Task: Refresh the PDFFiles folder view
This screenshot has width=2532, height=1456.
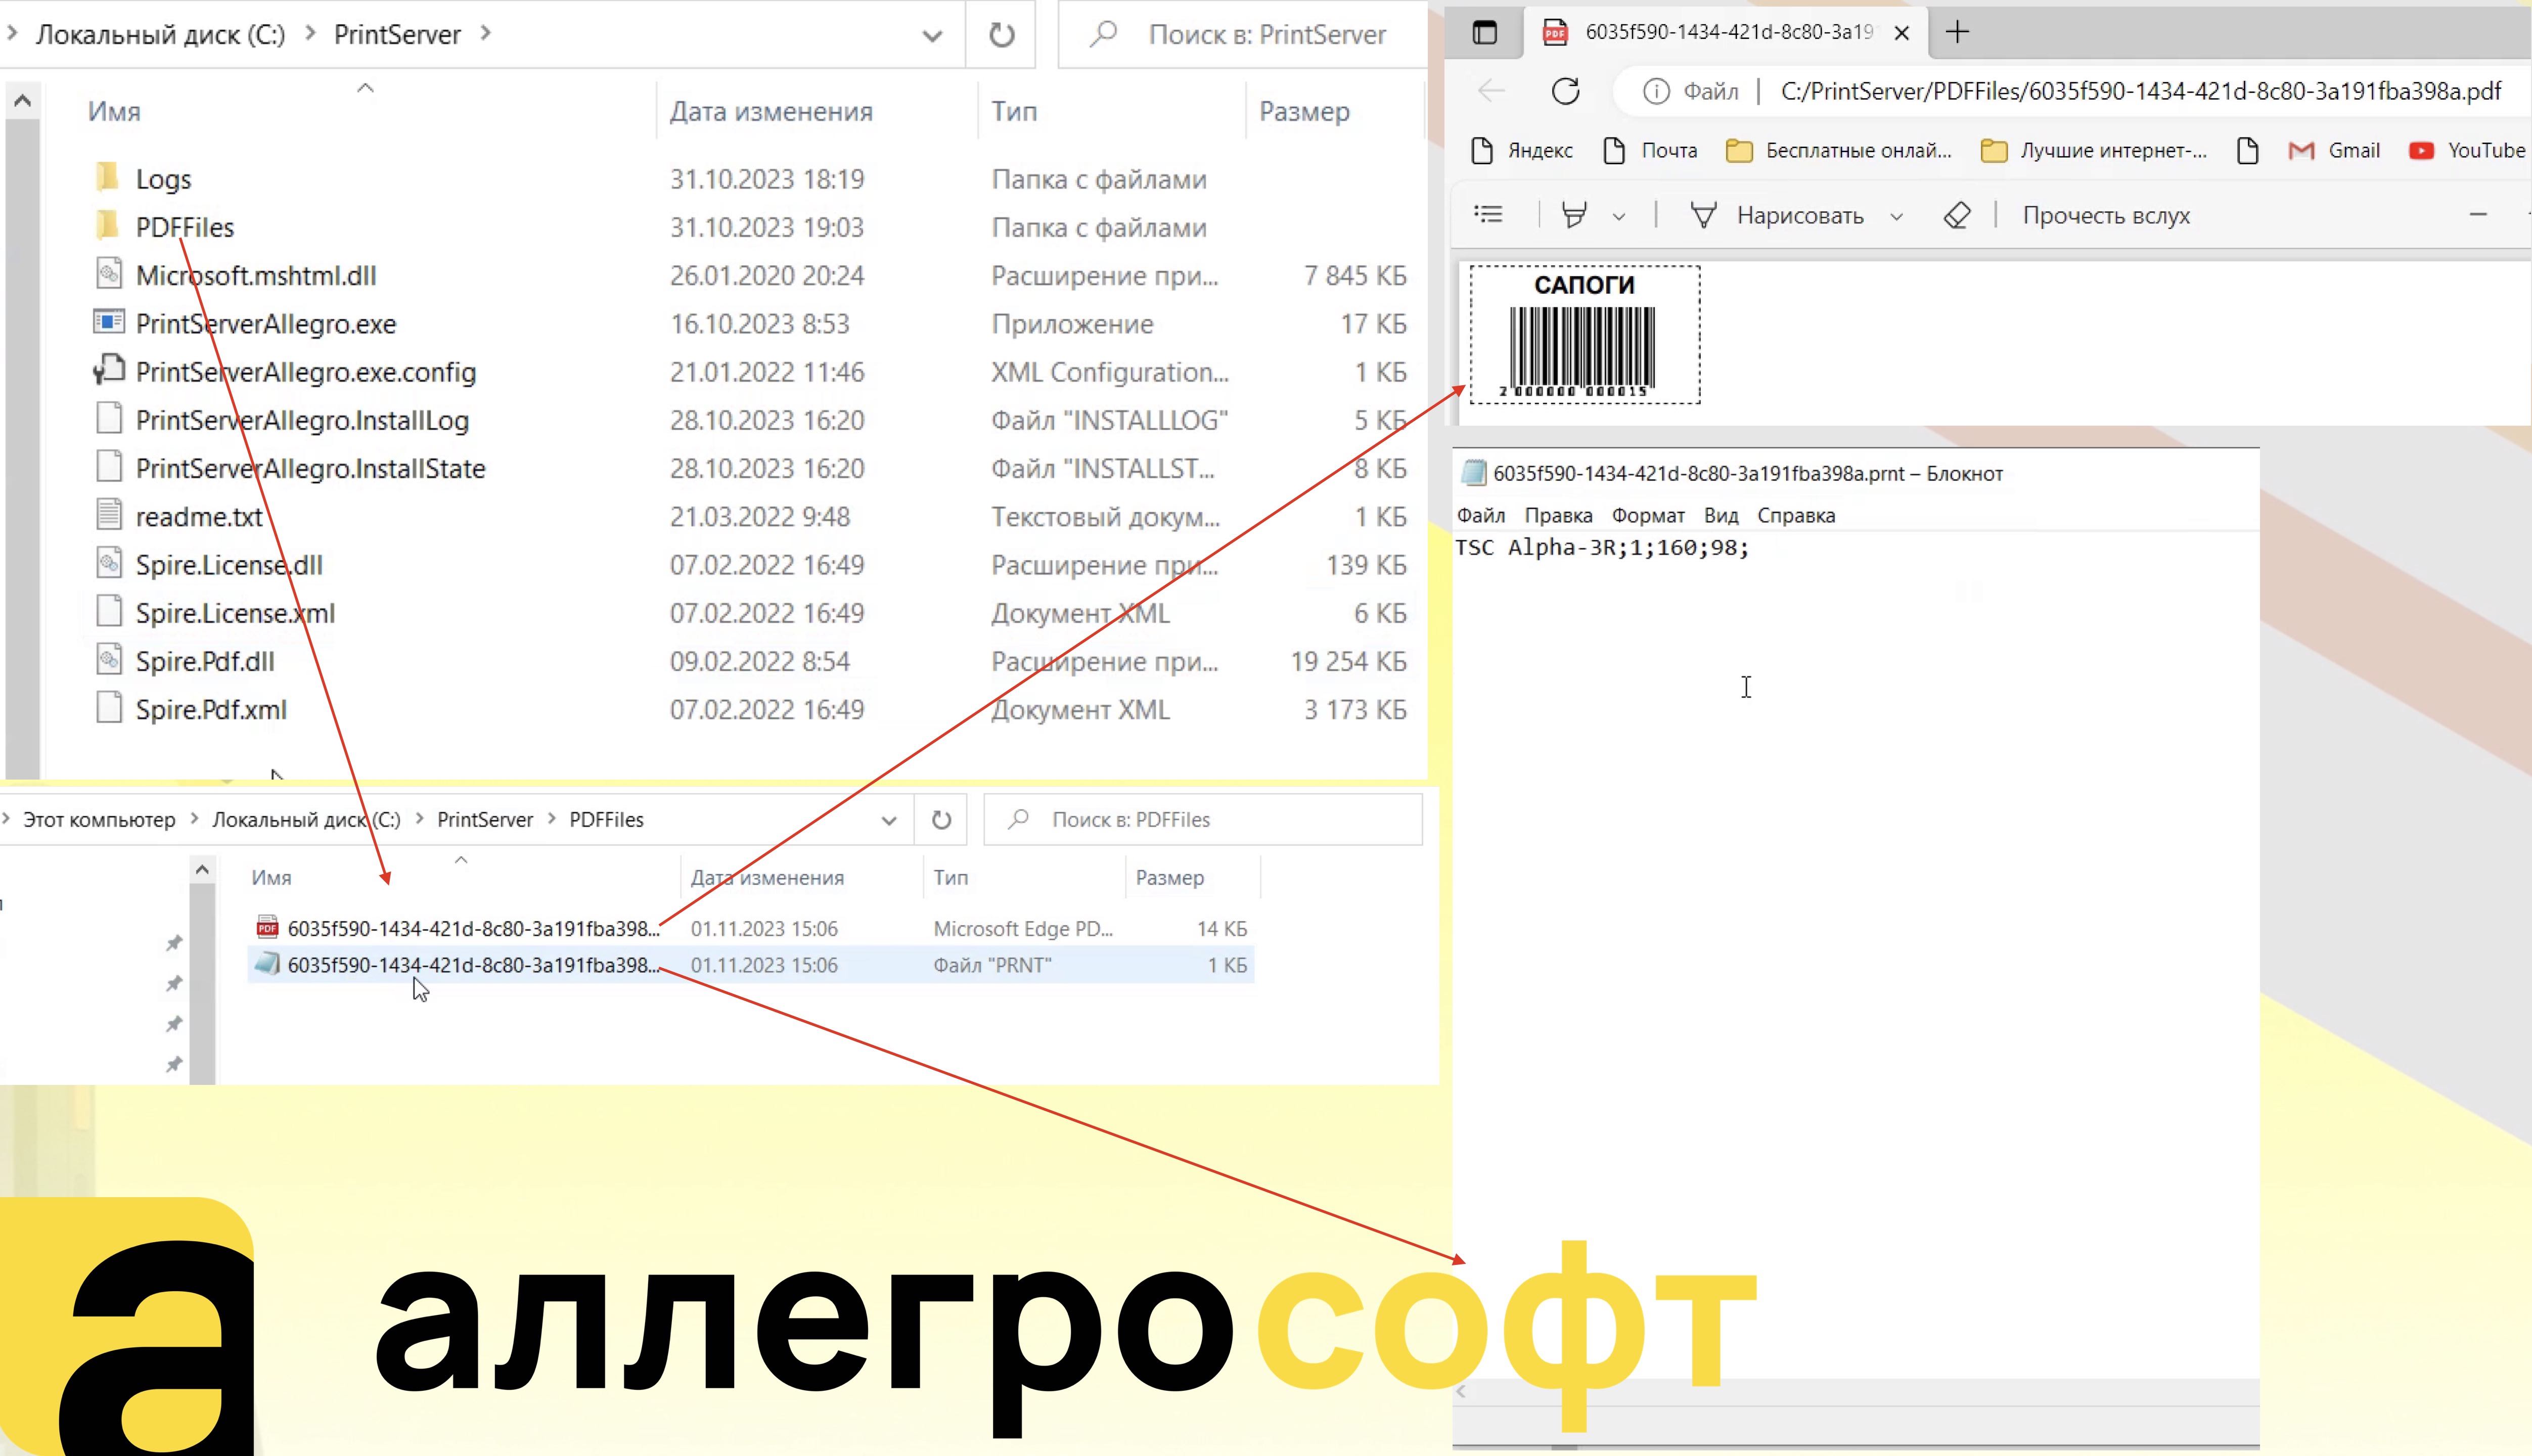Action: coord(941,820)
